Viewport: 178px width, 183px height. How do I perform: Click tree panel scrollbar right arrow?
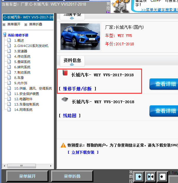click(51, 166)
